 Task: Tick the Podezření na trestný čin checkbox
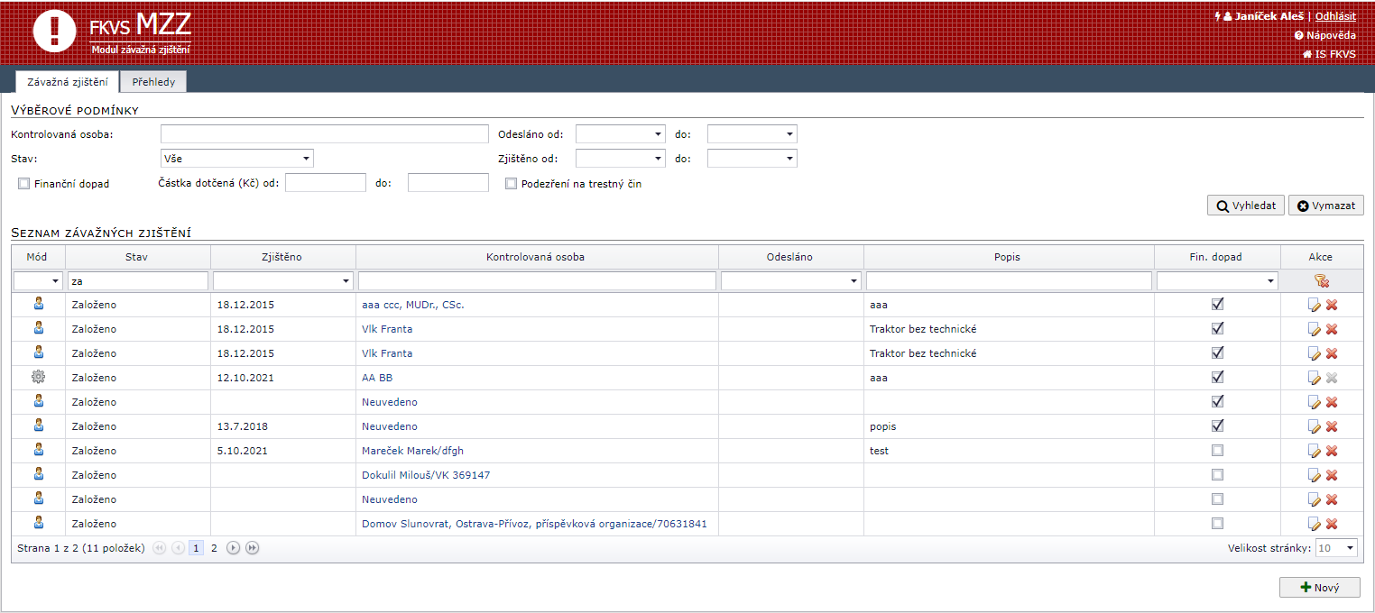pos(511,184)
